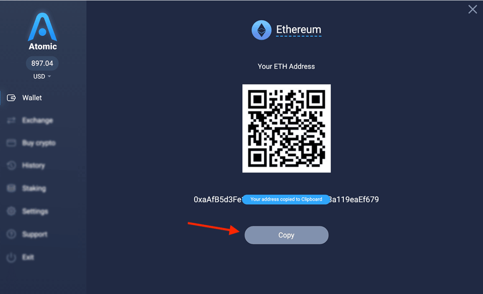Click the ETH address QR code

287,128
